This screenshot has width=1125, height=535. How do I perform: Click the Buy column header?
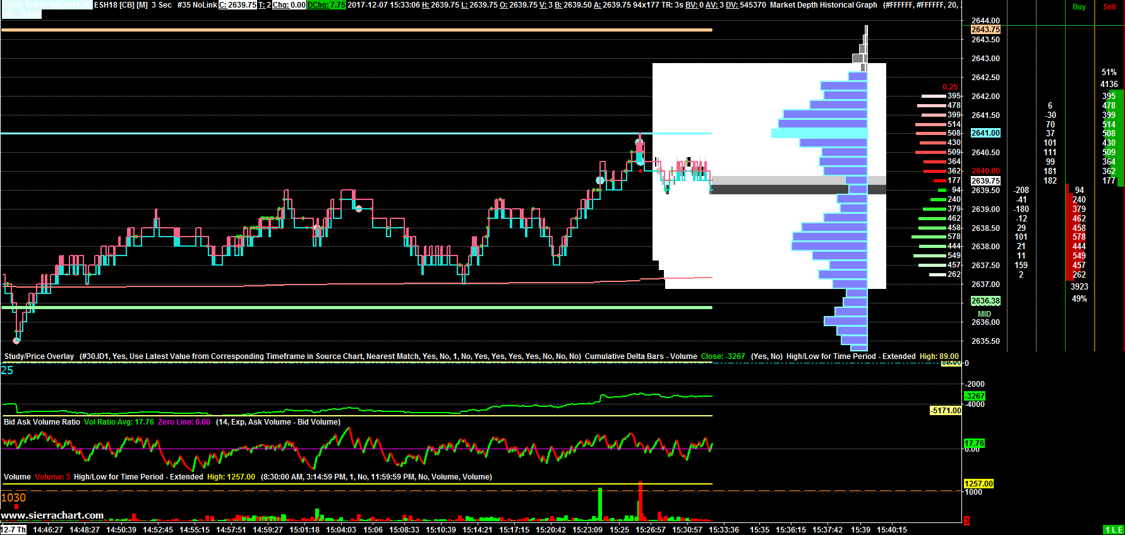pyautogui.click(x=1079, y=7)
